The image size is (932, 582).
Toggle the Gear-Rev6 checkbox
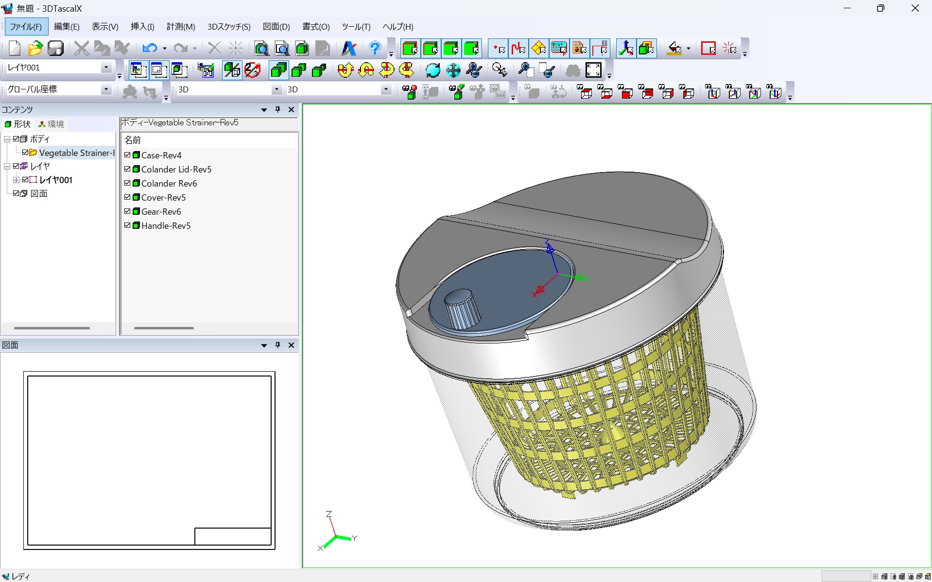127,211
